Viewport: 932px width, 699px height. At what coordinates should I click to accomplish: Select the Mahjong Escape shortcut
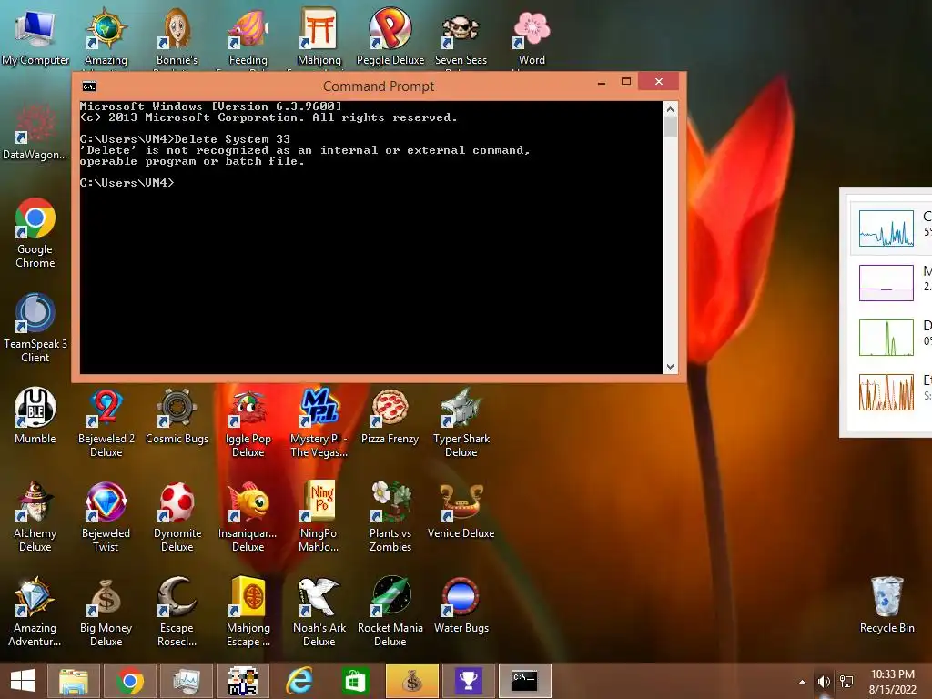click(248, 611)
